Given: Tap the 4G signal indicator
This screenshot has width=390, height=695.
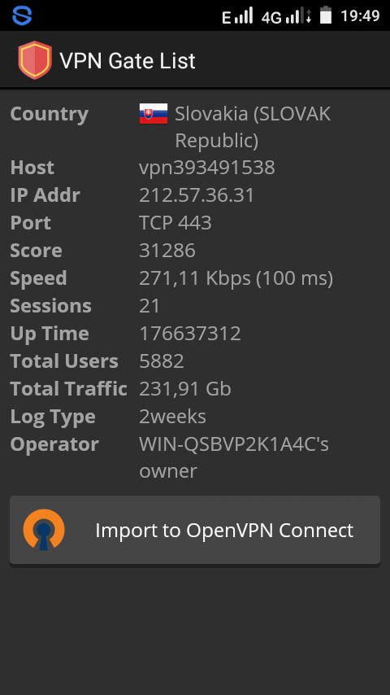Looking at the screenshot, I should 287,15.
